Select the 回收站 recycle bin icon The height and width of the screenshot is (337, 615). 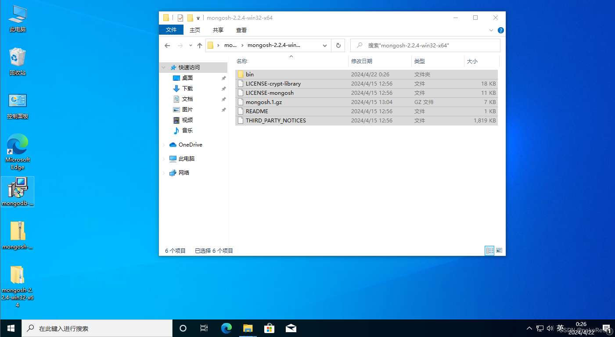[18, 62]
